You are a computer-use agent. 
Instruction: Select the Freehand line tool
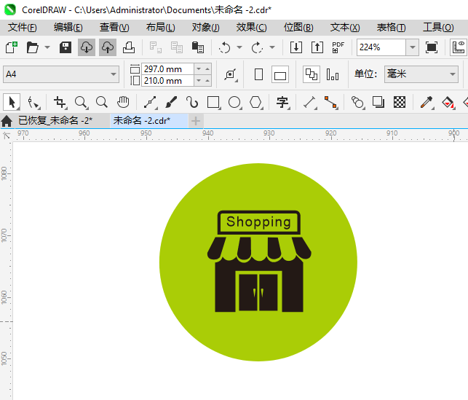pos(151,103)
